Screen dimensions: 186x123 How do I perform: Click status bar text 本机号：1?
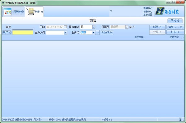(x=107, y=120)
